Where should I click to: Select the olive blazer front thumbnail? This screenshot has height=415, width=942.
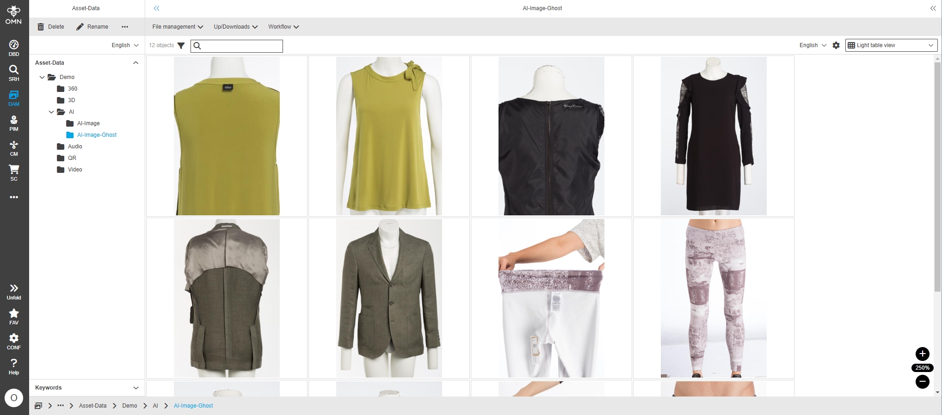point(389,298)
